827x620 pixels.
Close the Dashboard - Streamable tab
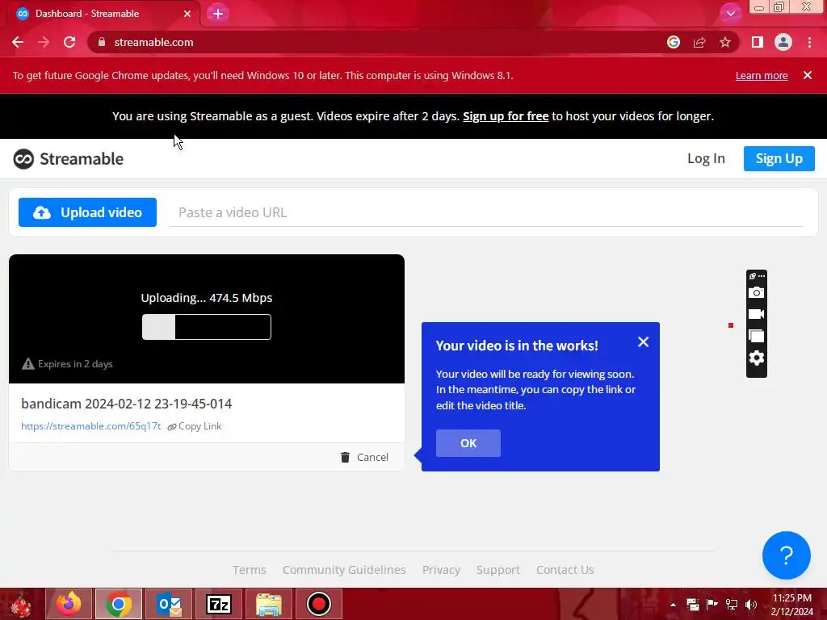[x=187, y=14]
